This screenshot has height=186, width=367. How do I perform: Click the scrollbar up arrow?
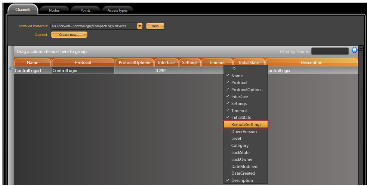pos(361,49)
